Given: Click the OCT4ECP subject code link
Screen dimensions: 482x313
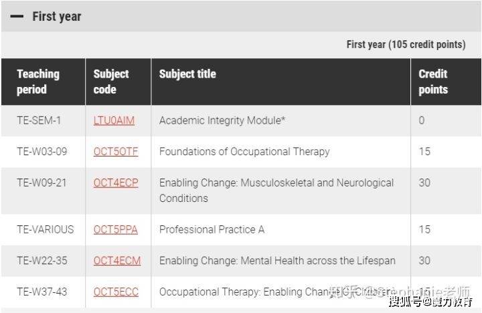Looking at the screenshot, I should point(116,183).
